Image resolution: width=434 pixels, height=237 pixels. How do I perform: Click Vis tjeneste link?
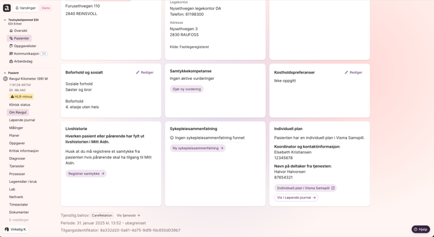pyautogui.click(x=128, y=215)
